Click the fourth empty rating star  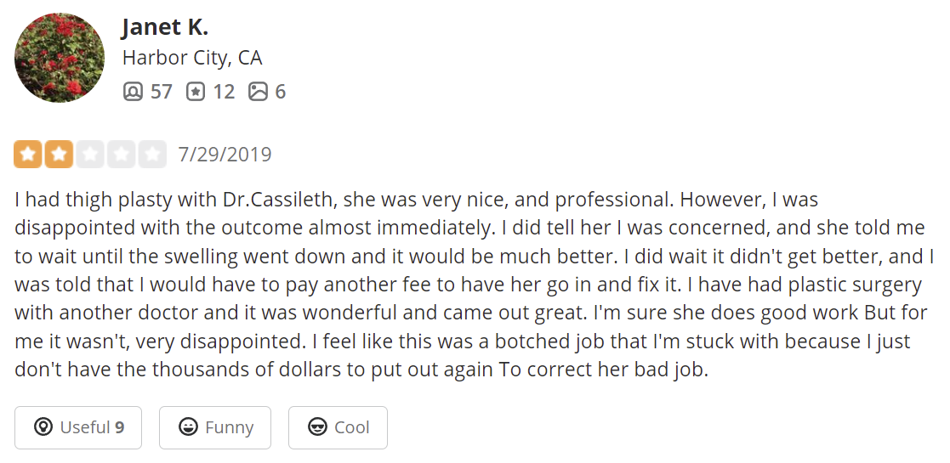point(121,155)
